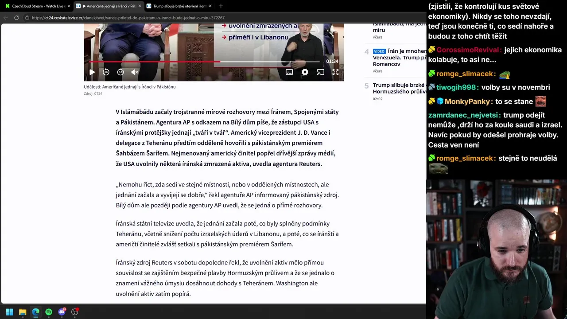Click first romge_slimacek message with snail emote
Image resolution: width=567 pixels, height=319 pixels.
(x=469, y=74)
